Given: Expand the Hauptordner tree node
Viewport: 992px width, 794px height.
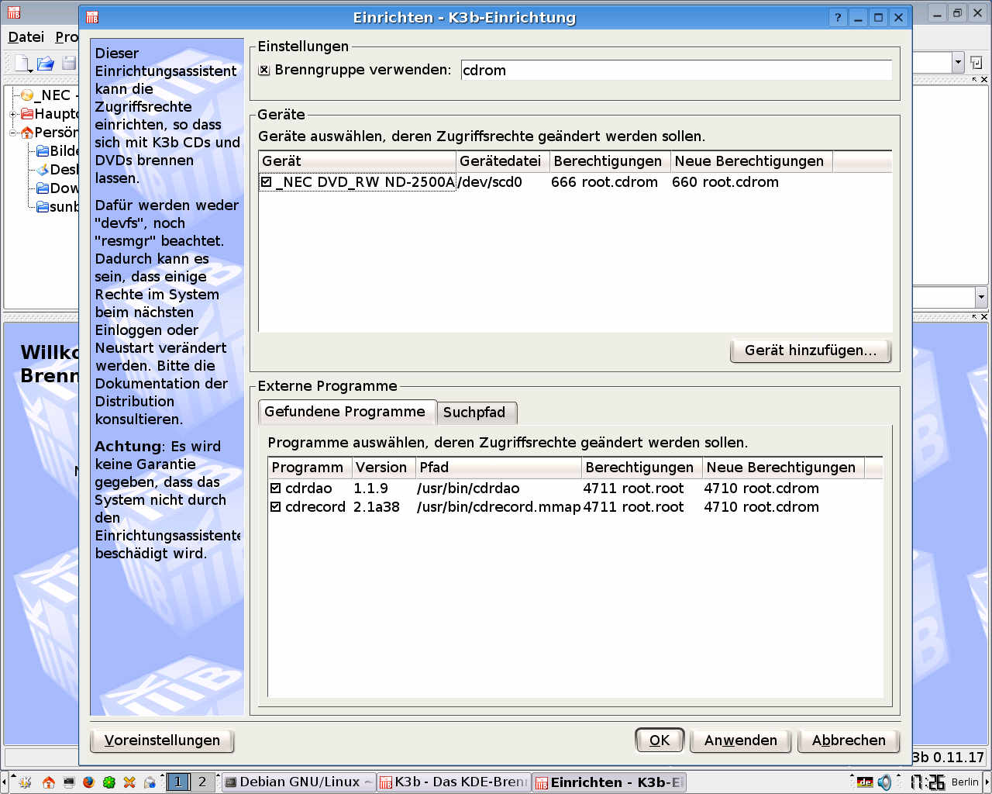Looking at the screenshot, I should (13, 114).
